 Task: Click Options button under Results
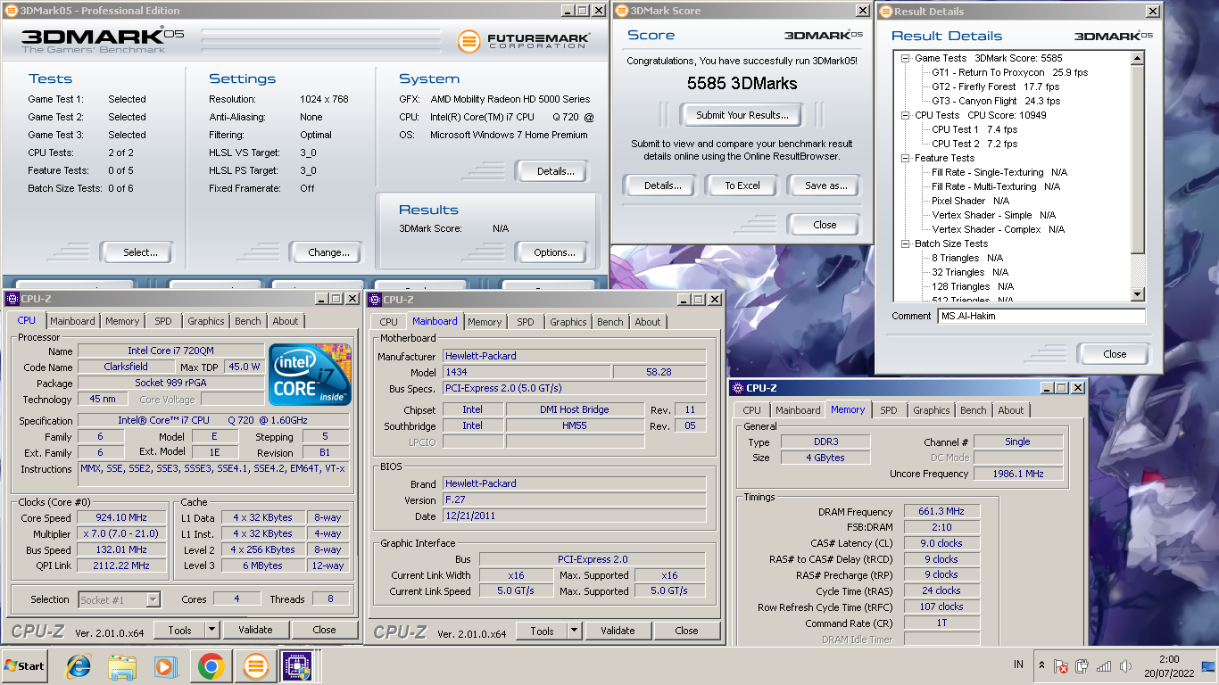coord(555,252)
